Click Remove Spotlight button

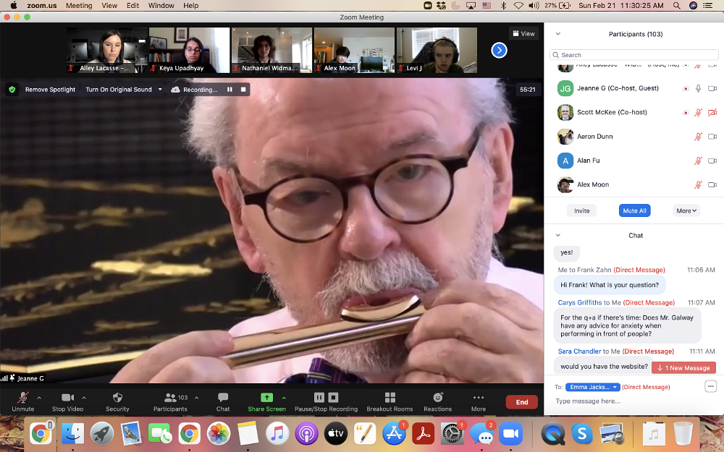[50, 90]
